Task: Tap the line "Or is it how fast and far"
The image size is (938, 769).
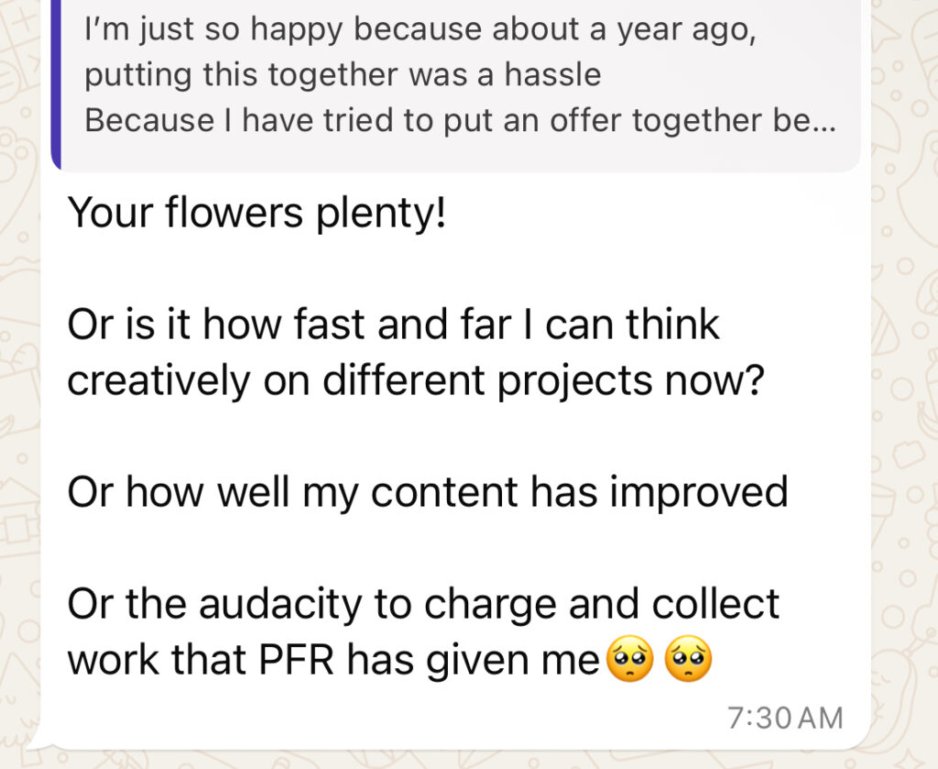Action: coord(394,325)
